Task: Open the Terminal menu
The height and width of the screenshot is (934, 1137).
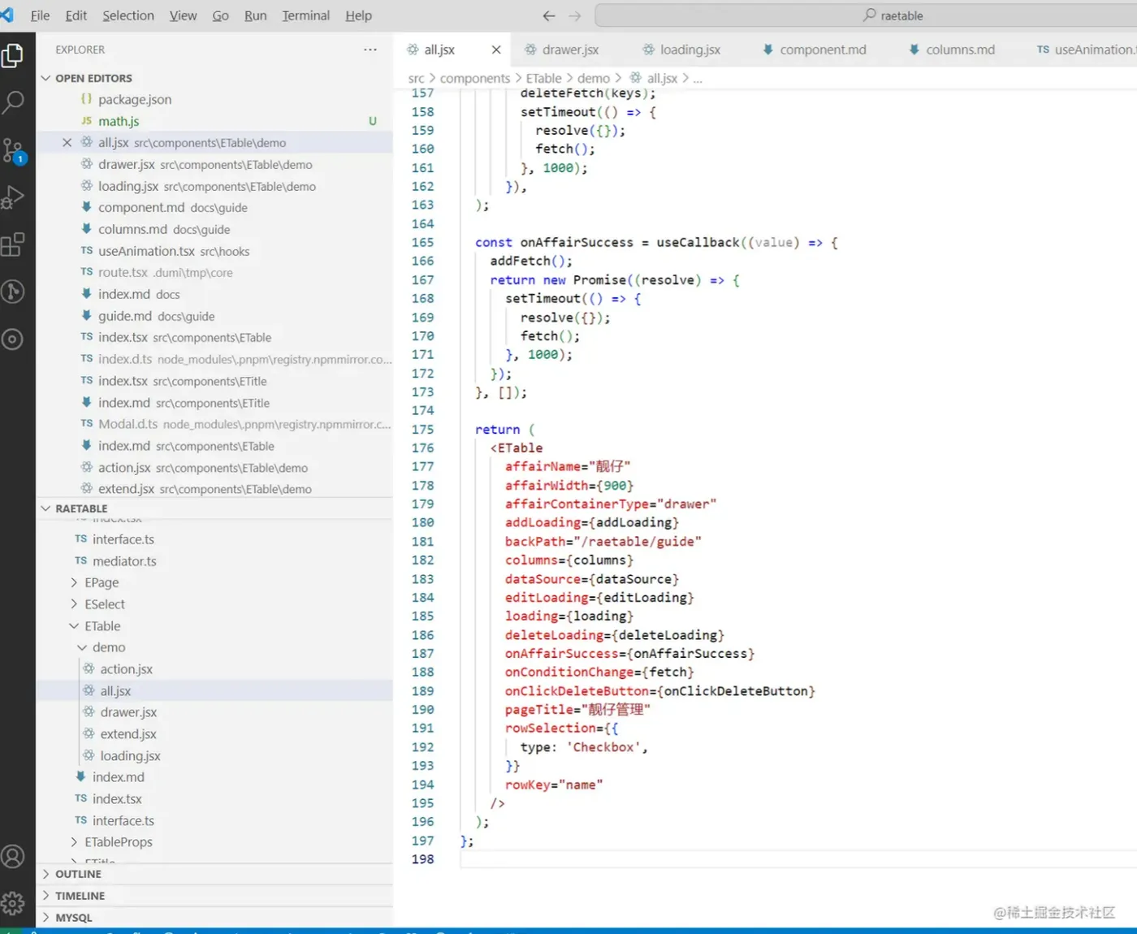Action: pyautogui.click(x=306, y=15)
